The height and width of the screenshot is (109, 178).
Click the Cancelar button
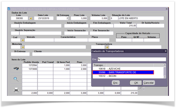click(149, 83)
